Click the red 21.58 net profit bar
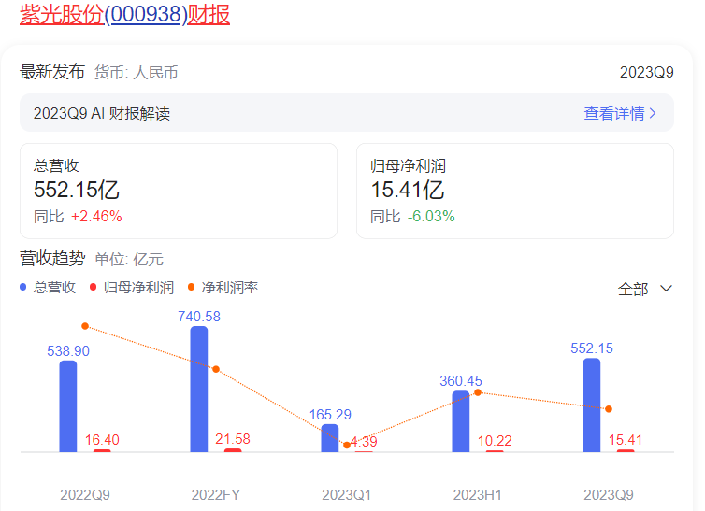The image size is (705, 511). (x=233, y=450)
